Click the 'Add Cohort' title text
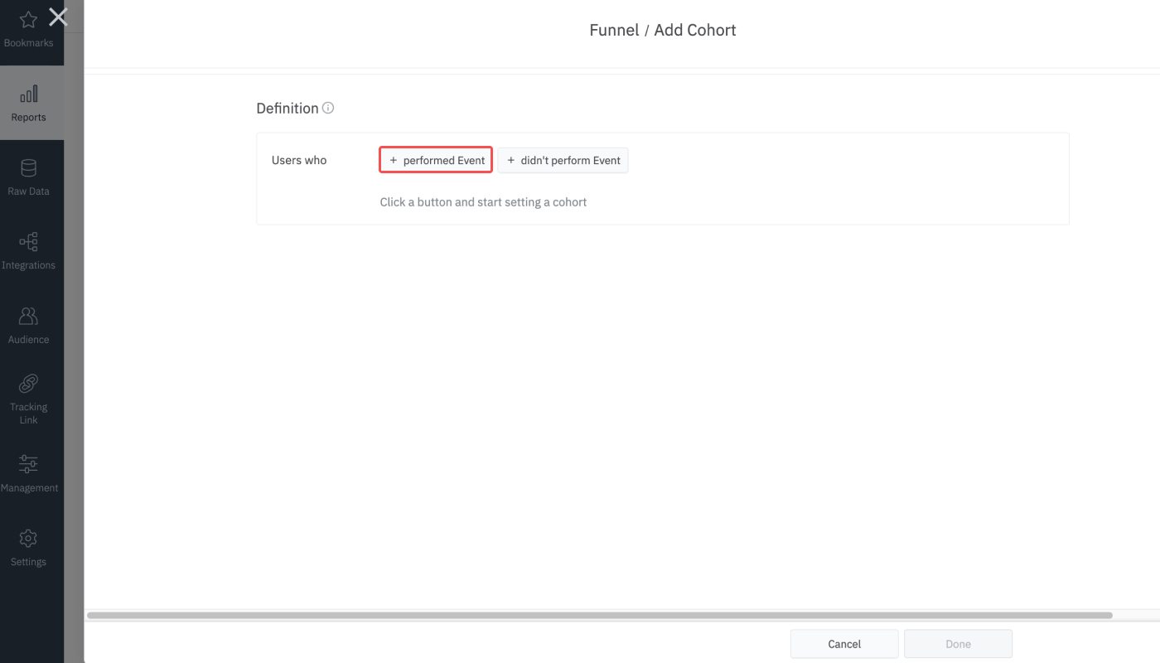1160x663 pixels. click(695, 31)
